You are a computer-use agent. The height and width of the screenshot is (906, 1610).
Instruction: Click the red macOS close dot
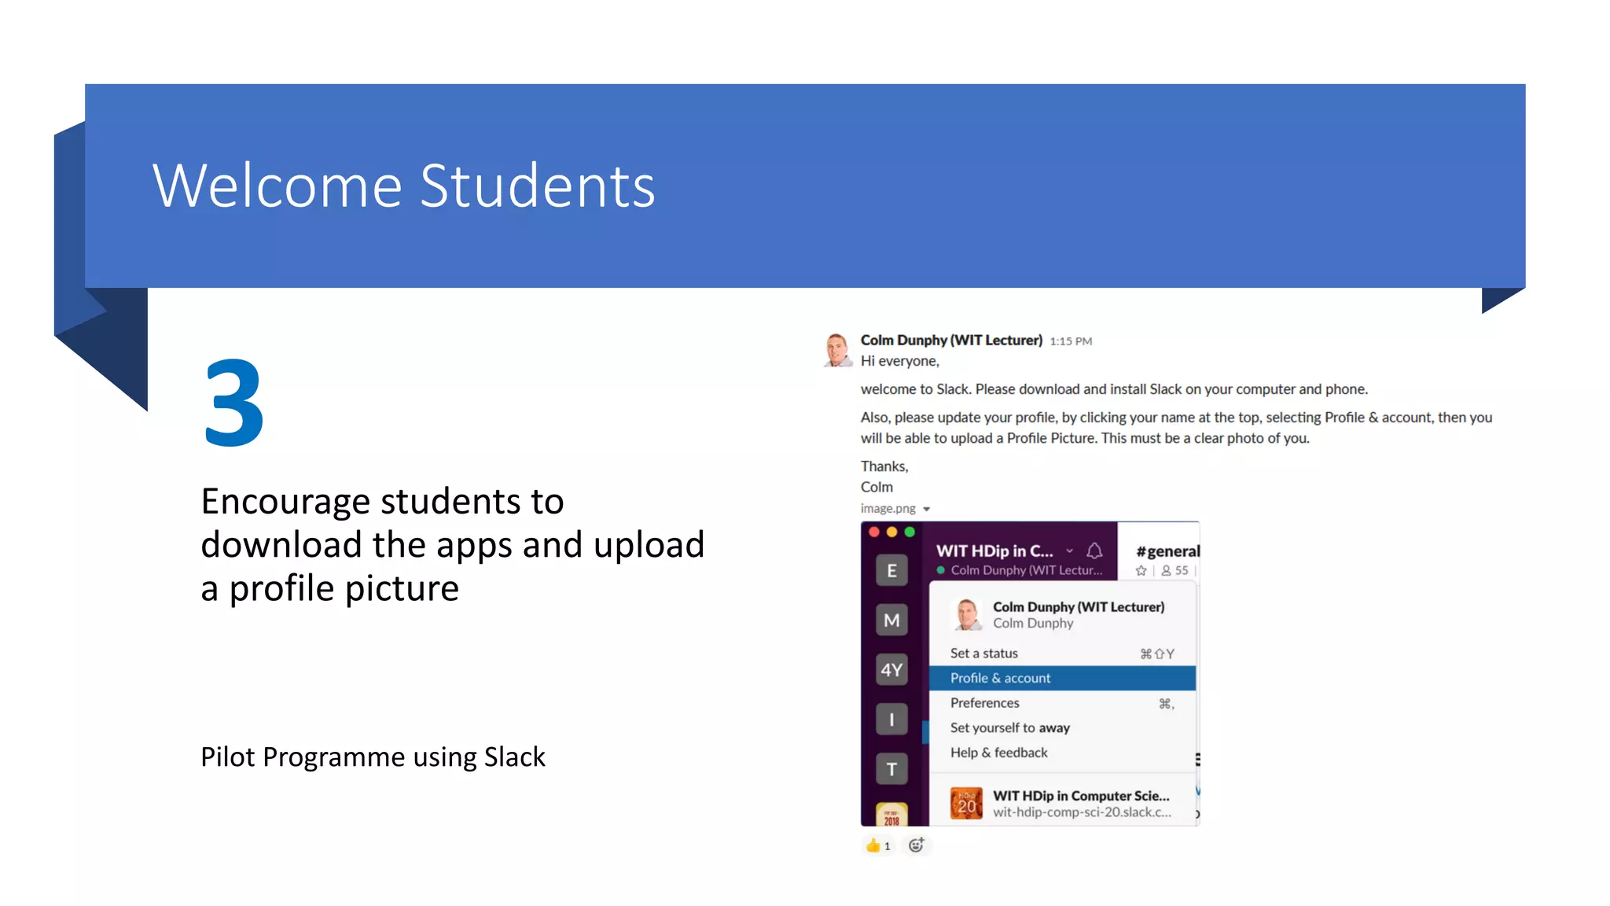click(873, 532)
